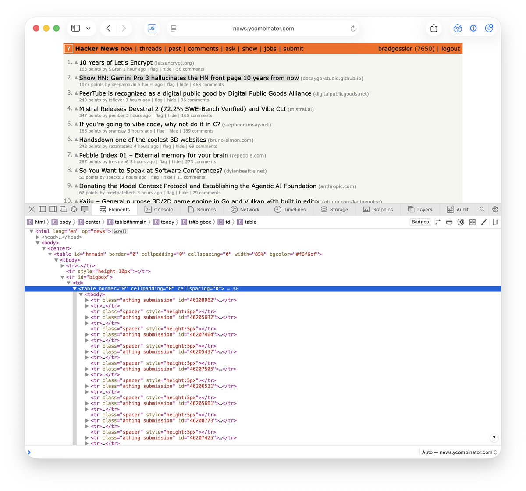526x491 pixels.
Task: Open the Audit tab
Action: click(x=458, y=210)
